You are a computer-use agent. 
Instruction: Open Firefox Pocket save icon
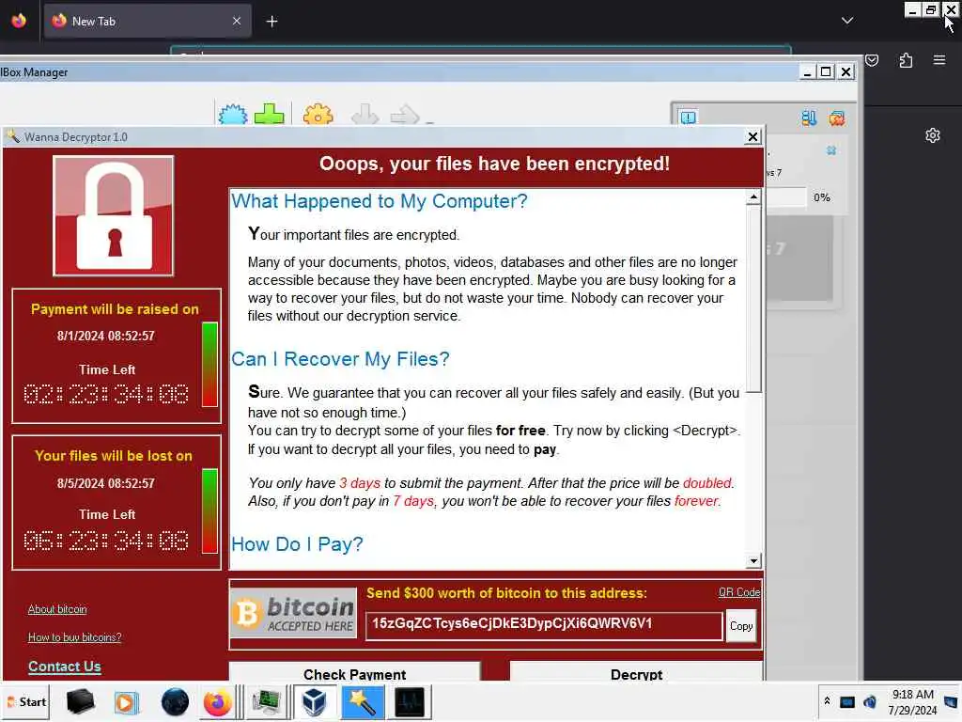tap(872, 60)
